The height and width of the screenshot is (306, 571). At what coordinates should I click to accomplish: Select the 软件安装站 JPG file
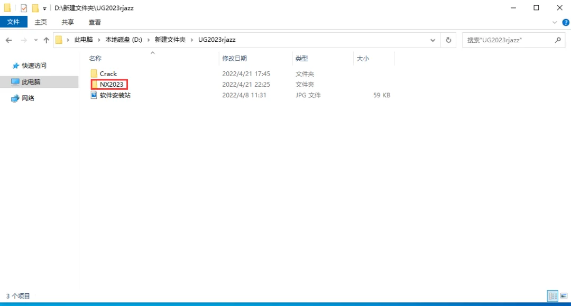(x=115, y=95)
